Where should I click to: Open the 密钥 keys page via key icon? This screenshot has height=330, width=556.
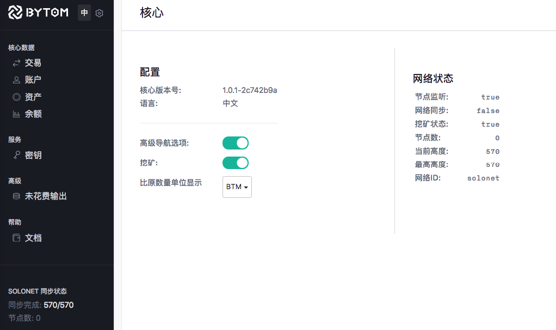16,155
